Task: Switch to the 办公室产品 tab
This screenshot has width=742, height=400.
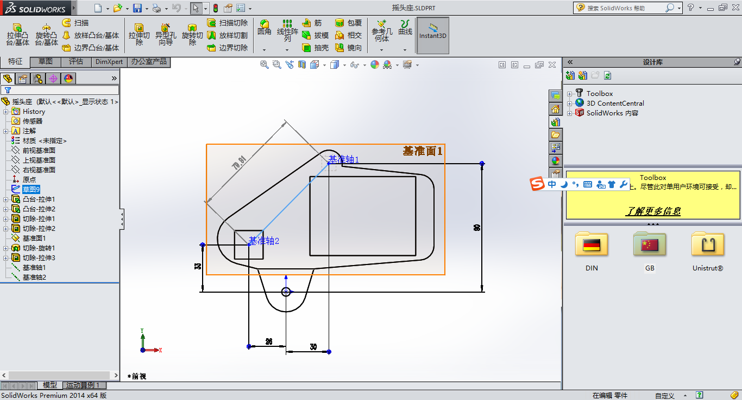Action: [149, 62]
